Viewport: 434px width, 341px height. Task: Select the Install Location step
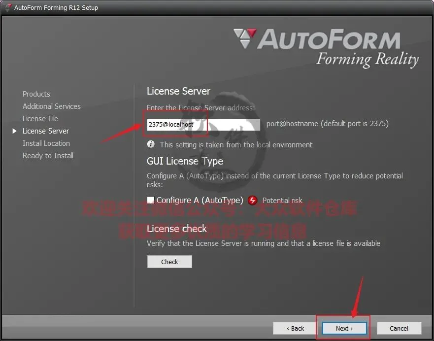tap(46, 143)
